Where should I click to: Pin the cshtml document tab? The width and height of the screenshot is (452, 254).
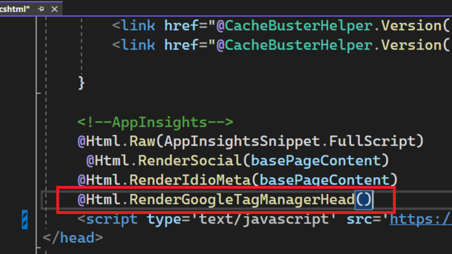click(41, 8)
